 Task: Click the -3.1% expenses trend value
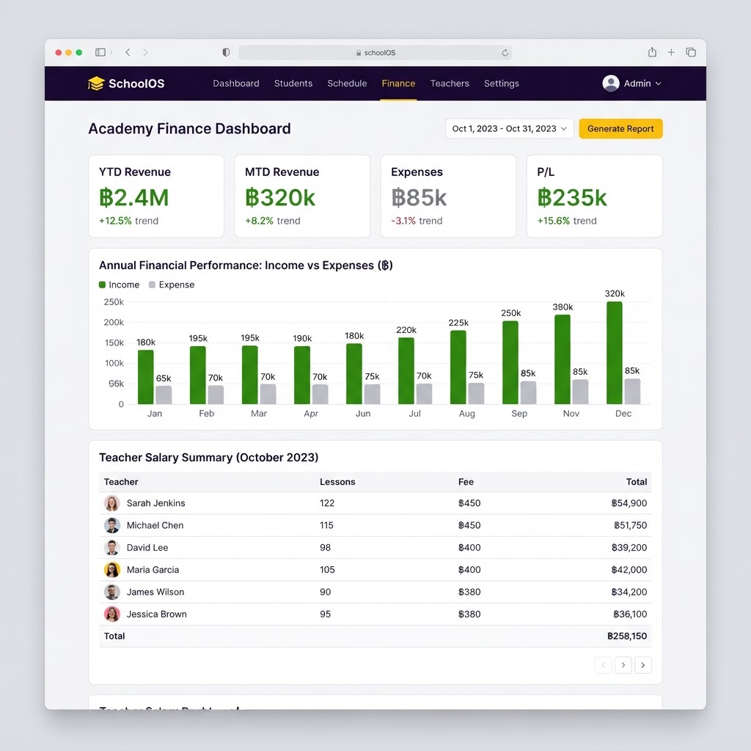click(x=403, y=221)
